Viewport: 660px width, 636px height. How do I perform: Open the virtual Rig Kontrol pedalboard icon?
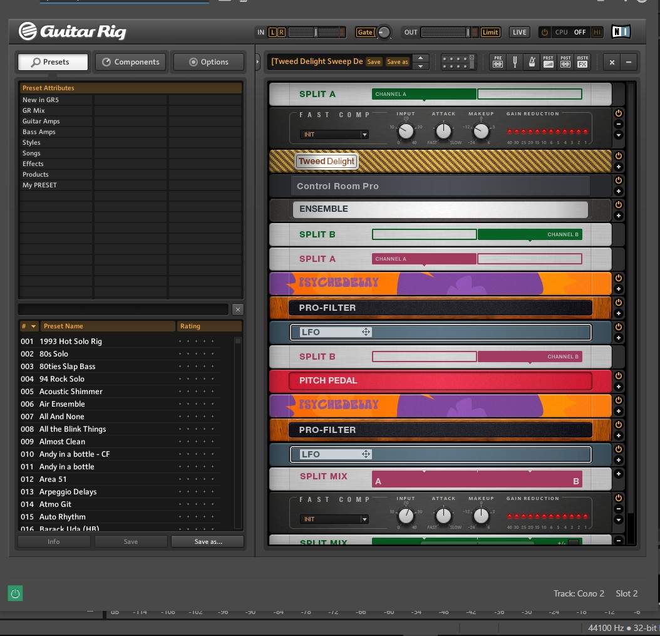458,62
